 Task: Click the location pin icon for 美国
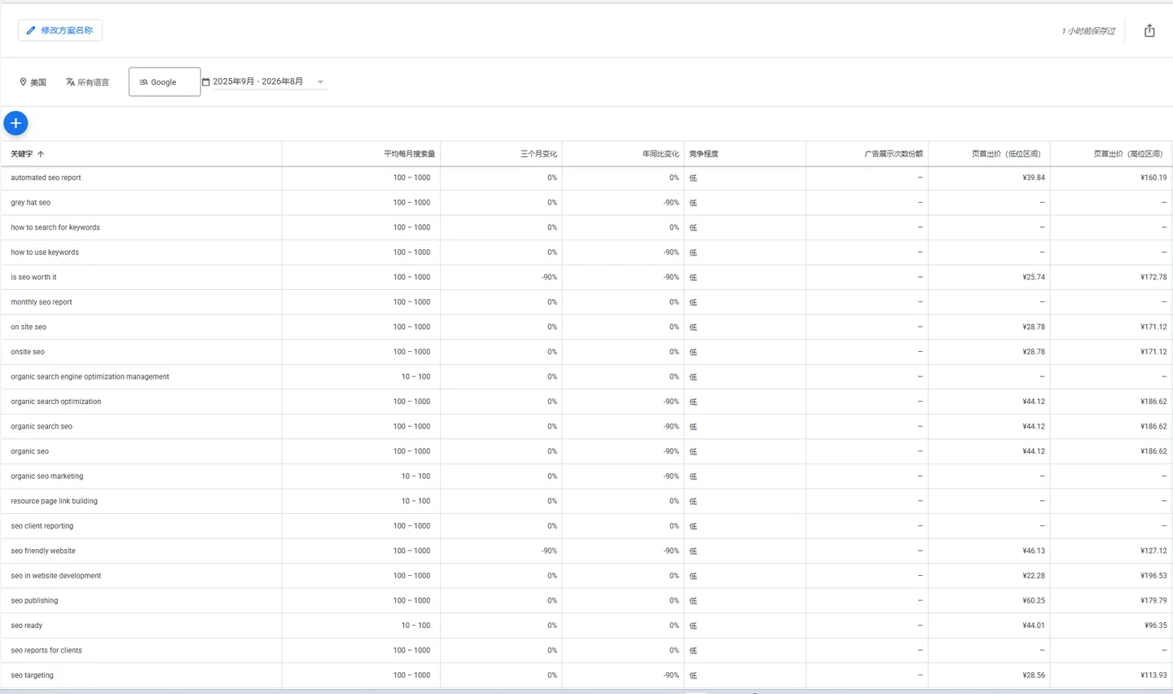click(23, 81)
